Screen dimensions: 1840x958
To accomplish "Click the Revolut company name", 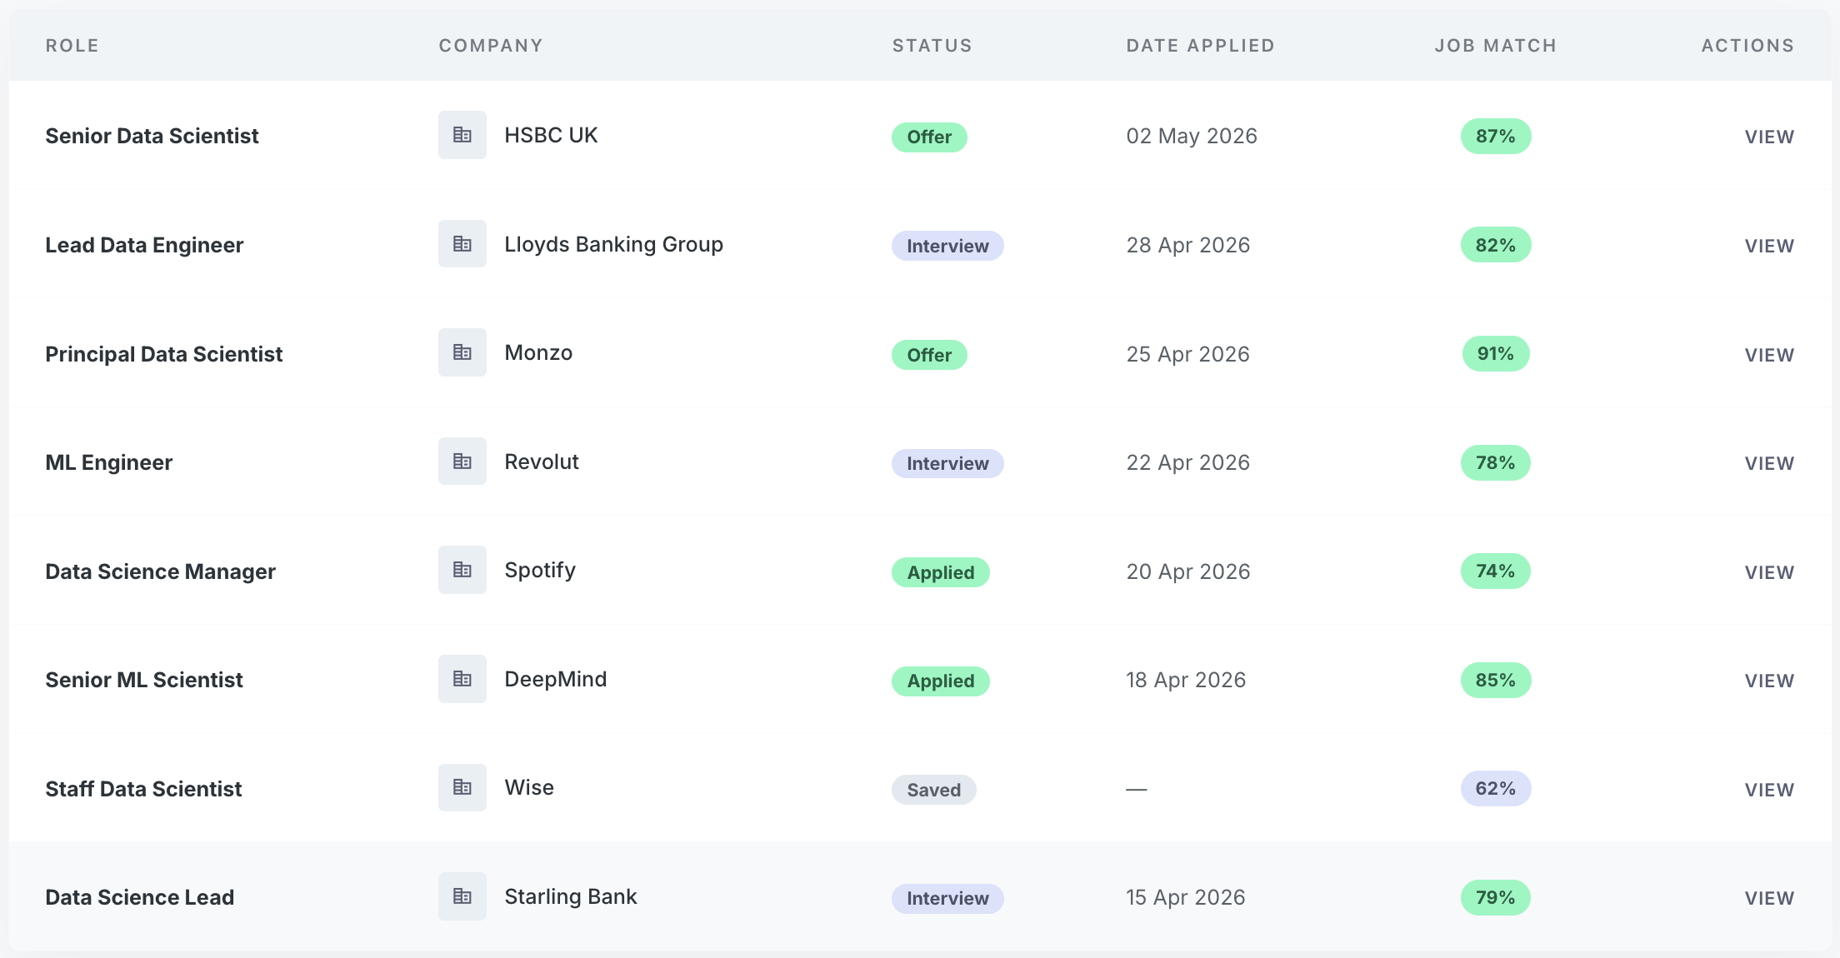I will 542,462.
